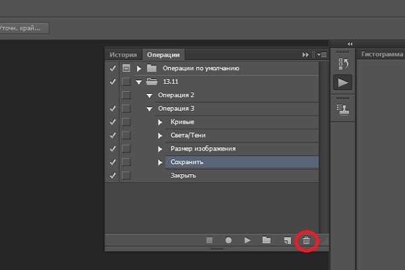Open the Properties icon in side dock
The image size is (405, 270).
343,107
